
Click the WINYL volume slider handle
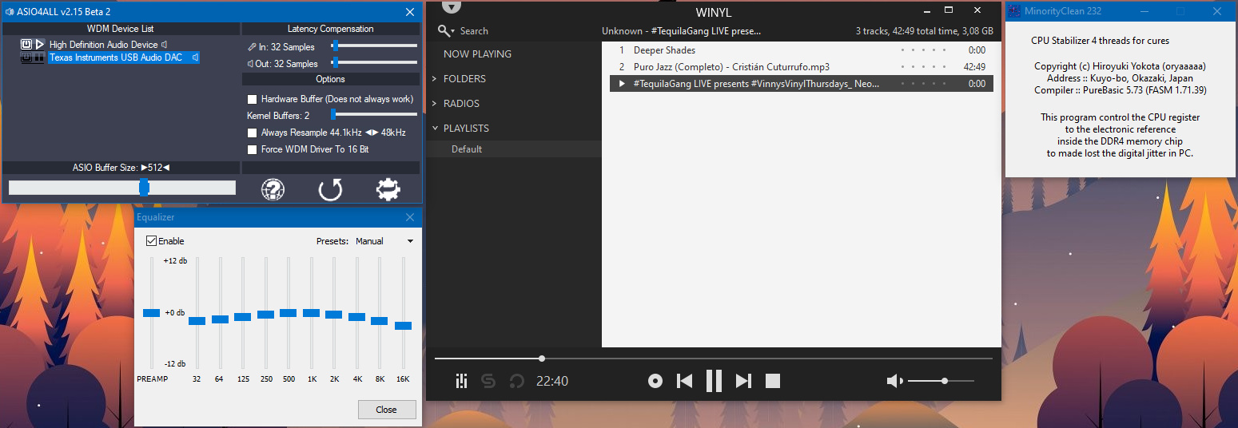[945, 382]
